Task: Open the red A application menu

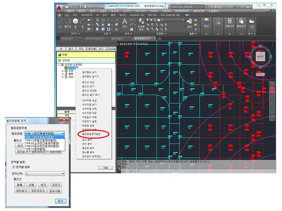Action: [59, 8]
